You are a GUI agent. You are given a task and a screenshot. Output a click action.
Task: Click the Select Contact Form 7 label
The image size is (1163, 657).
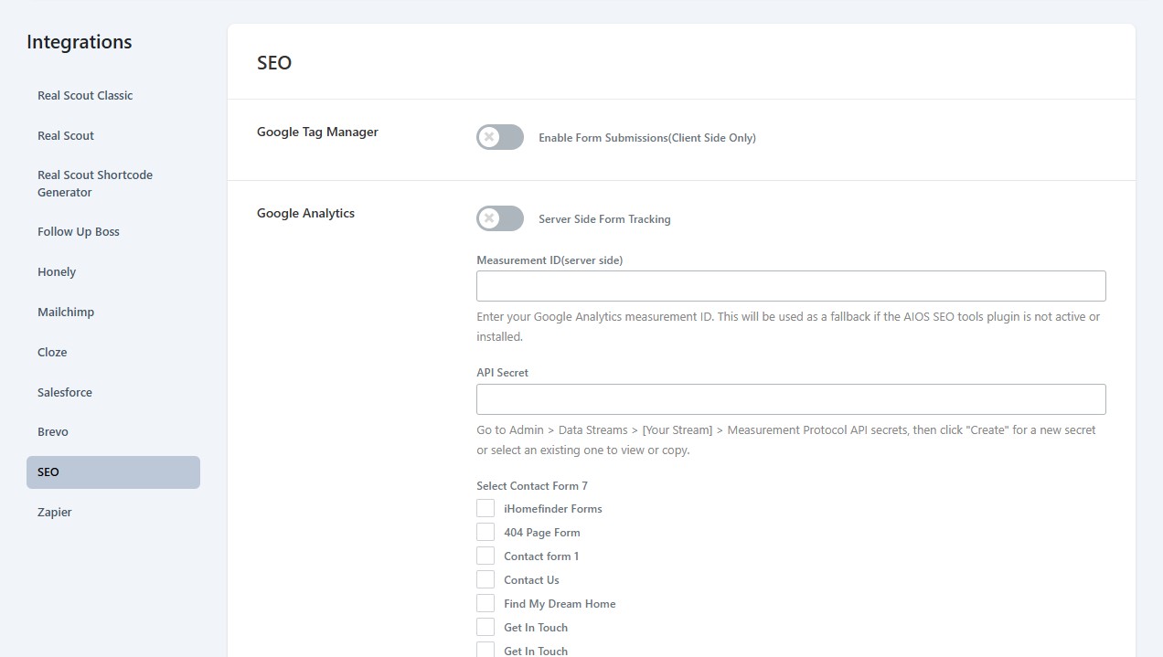coord(532,485)
